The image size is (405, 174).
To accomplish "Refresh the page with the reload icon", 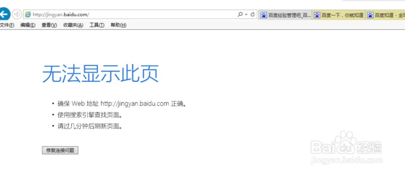I will point(253,14).
